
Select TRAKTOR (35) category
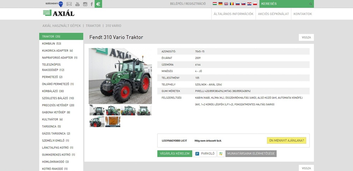point(61,36)
